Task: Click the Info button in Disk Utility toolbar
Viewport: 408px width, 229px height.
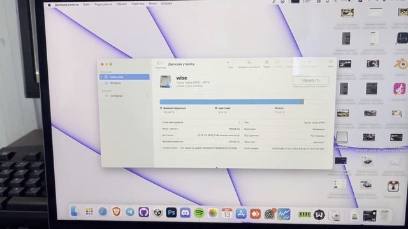Action: click(x=330, y=64)
